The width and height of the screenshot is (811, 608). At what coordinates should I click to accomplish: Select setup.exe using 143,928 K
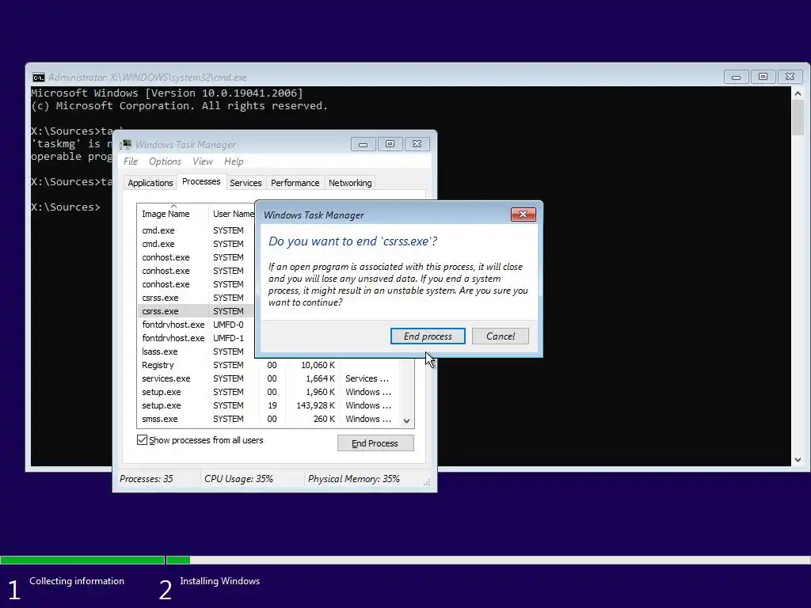[x=269, y=405]
